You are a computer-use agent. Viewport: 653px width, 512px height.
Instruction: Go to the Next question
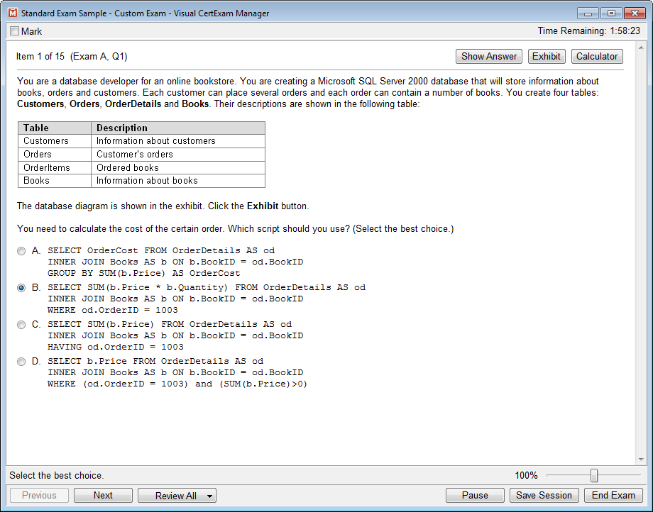click(103, 496)
